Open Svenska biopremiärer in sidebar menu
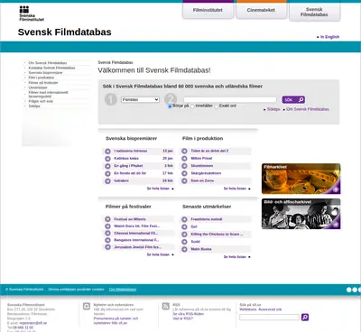This screenshot has height=332, width=361. click(x=45, y=72)
